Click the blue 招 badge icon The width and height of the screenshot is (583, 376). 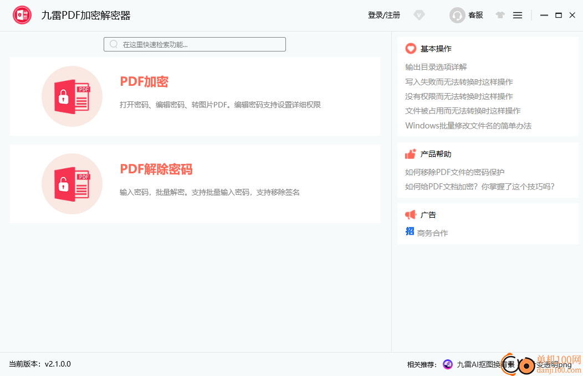click(x=410, y=231)
